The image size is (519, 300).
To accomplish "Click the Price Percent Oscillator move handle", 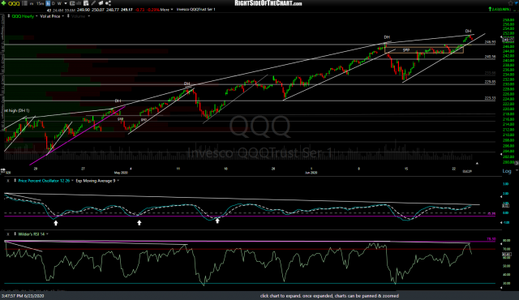I will (15, 181).
